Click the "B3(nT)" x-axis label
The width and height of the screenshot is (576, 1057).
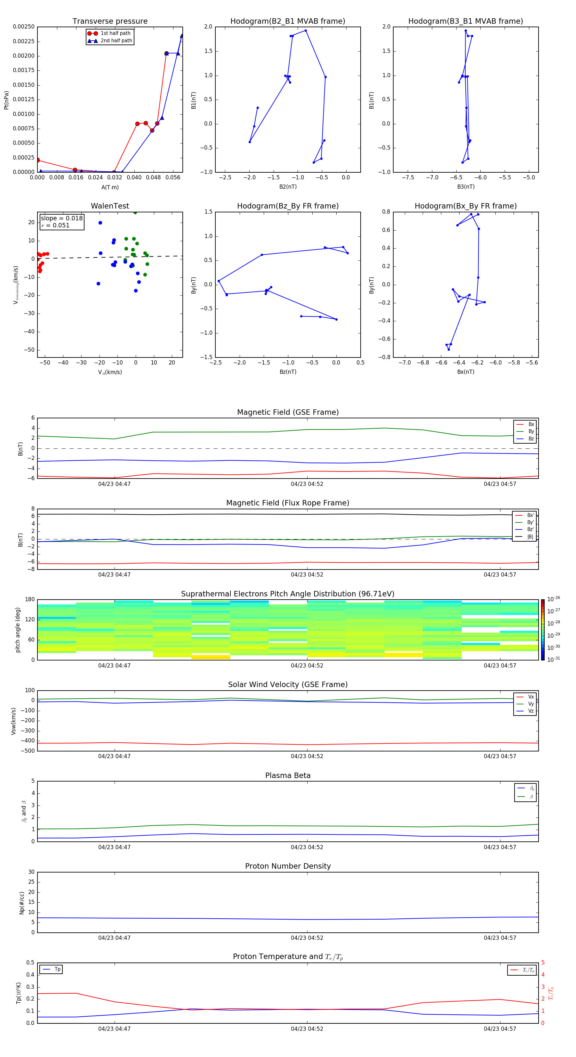(x=466, y=187)
